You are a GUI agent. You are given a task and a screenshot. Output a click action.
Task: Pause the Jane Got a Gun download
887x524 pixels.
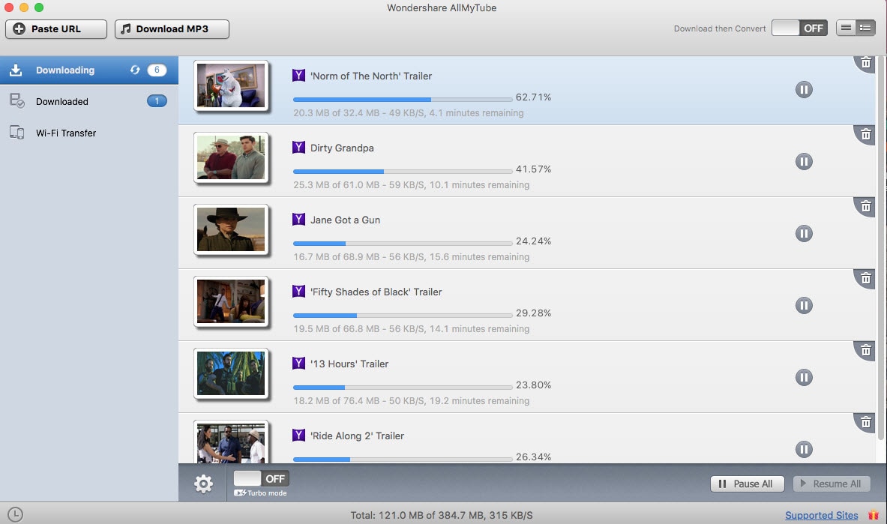[804, 233]
